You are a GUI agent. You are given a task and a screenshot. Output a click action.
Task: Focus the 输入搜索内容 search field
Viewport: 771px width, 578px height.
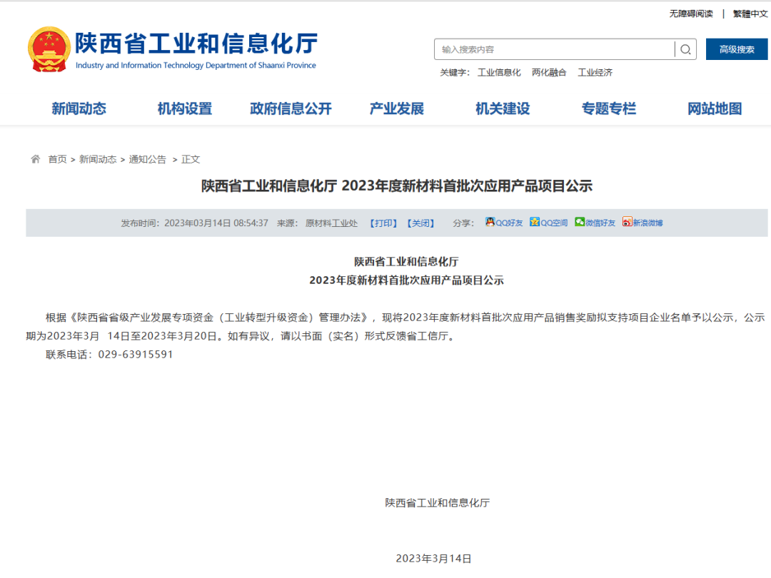tap(554, 49)
